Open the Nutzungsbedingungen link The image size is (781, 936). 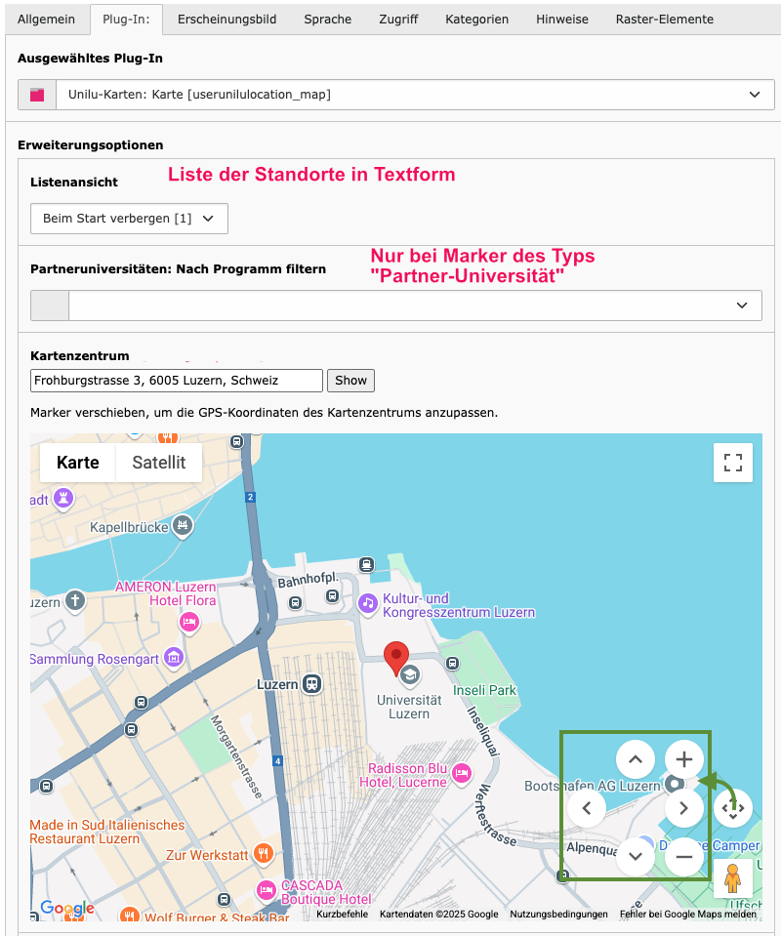[558, 914]
